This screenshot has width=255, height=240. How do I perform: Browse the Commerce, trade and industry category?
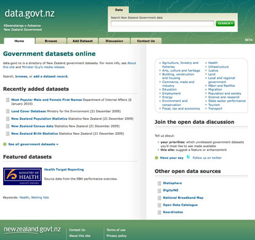click(x=178, y=84)
